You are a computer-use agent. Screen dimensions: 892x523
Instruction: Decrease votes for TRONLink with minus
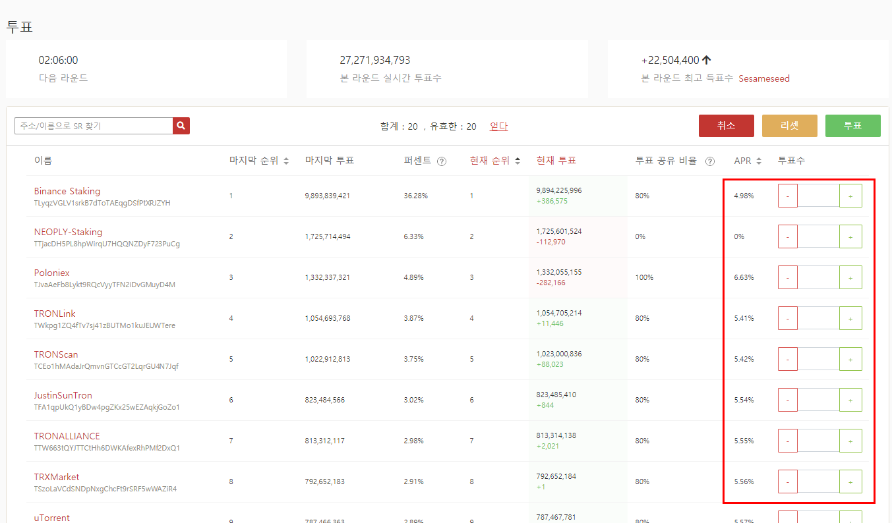point(788,319)
